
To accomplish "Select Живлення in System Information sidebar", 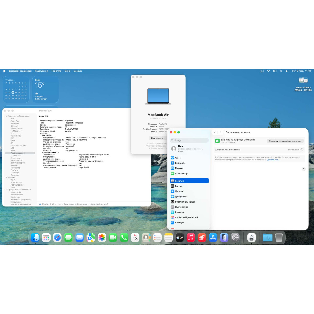I will point(15,158).
